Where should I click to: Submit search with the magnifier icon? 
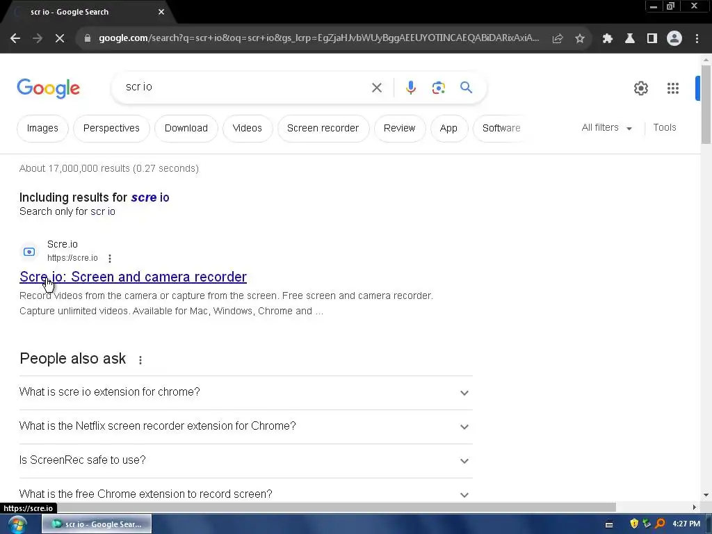click(466, 87)
